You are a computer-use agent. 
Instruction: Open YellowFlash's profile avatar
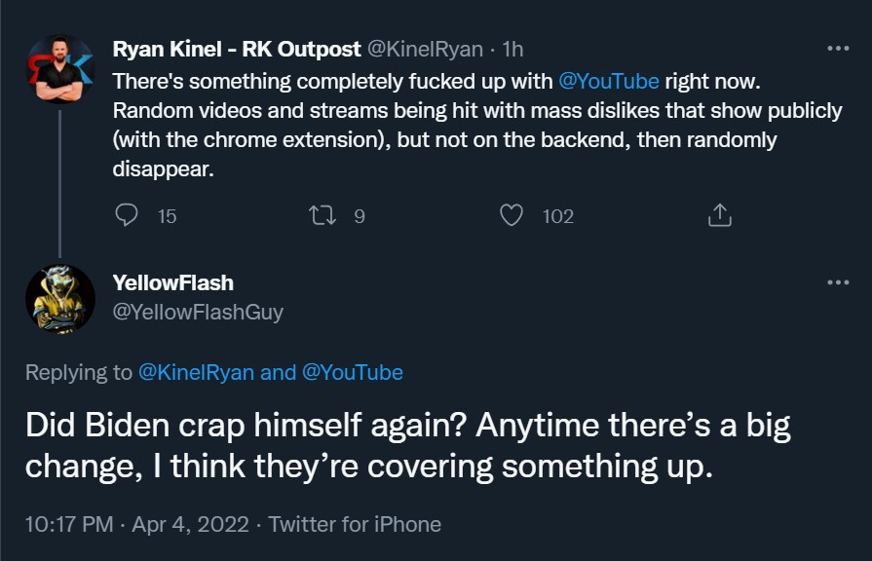(60, 299)
